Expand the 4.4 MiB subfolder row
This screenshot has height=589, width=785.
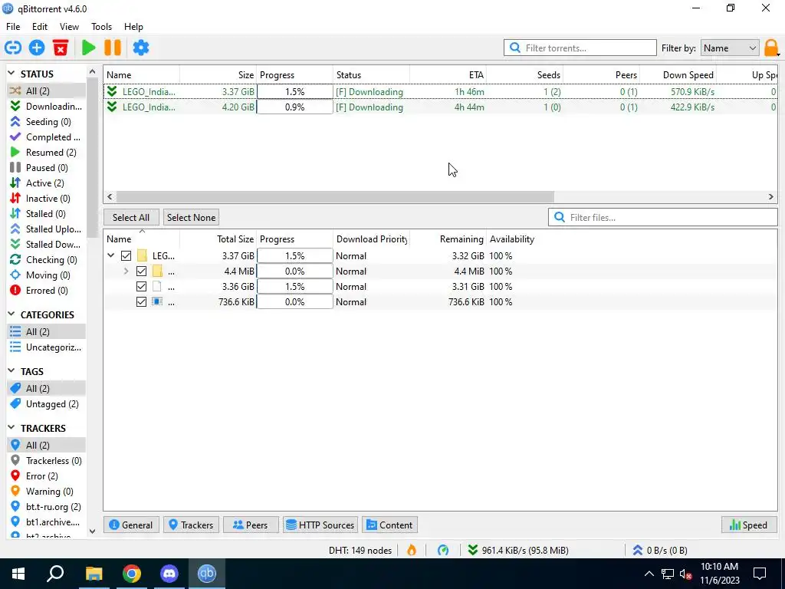point(126,271)
